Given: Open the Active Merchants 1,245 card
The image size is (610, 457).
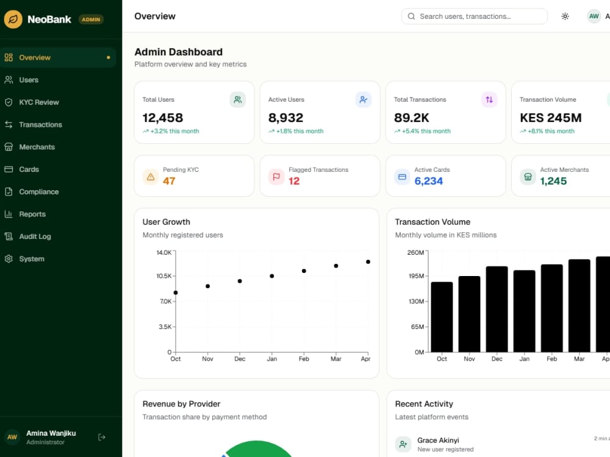Looking at the screenshot, I should 561,176.
